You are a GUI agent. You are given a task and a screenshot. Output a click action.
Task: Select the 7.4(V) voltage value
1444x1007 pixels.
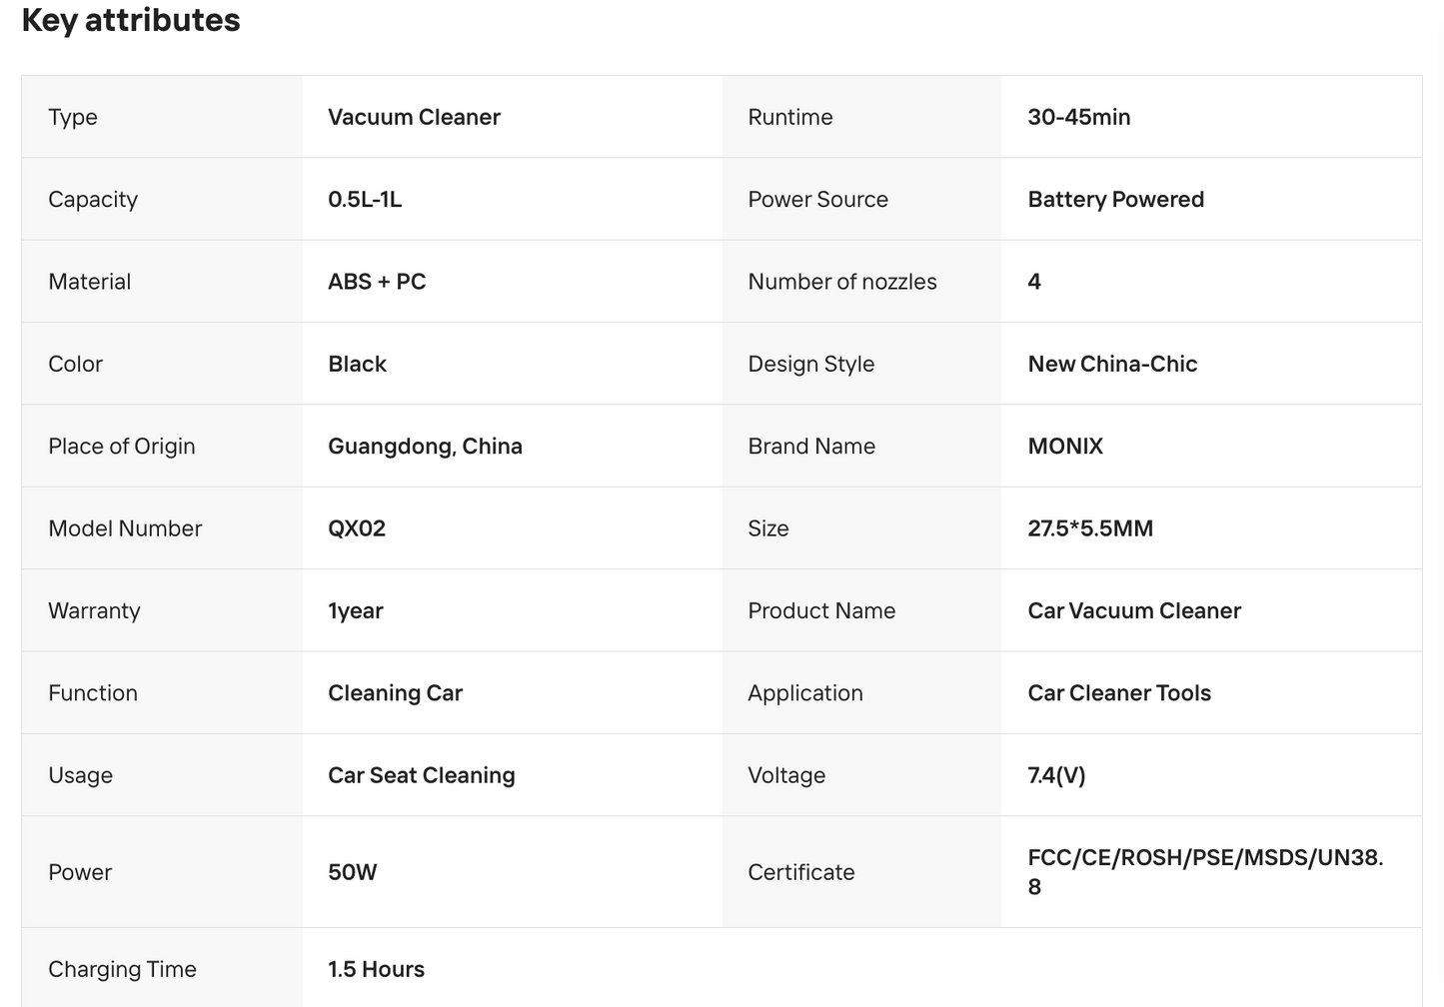tap(1056, 775)
